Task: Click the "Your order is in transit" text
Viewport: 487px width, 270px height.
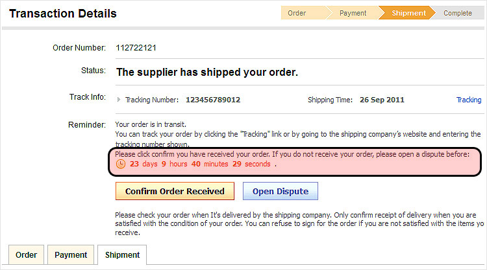Action: [x=151, y=124]
